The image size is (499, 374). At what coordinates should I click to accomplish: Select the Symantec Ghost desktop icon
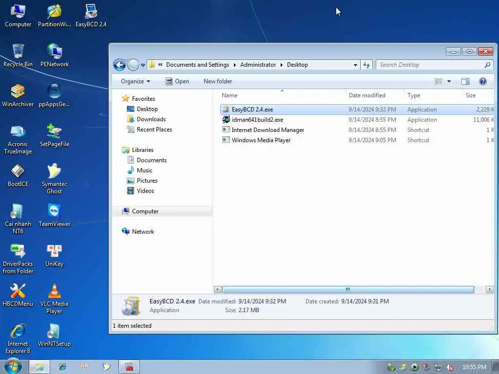pos(55,179)
